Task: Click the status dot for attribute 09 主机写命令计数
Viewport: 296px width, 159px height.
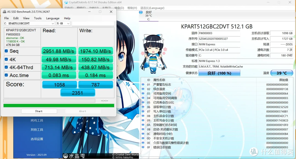Action: coord(143,120)
